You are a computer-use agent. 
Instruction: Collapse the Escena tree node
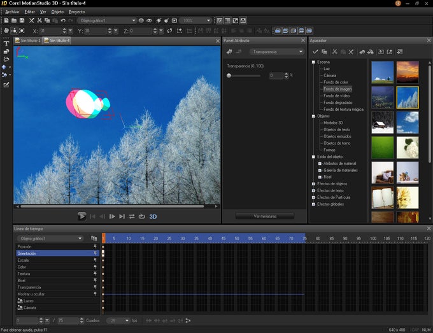(313, 62)
